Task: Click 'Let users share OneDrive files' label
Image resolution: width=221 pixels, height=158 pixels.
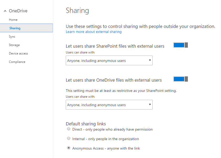Action: click(x=114, y=80)
